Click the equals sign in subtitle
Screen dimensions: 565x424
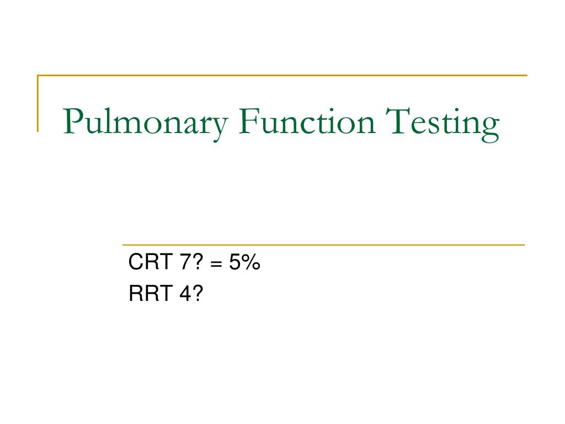pos(216,263)
